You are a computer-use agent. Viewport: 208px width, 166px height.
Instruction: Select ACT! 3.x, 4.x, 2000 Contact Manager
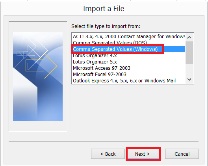129,37
